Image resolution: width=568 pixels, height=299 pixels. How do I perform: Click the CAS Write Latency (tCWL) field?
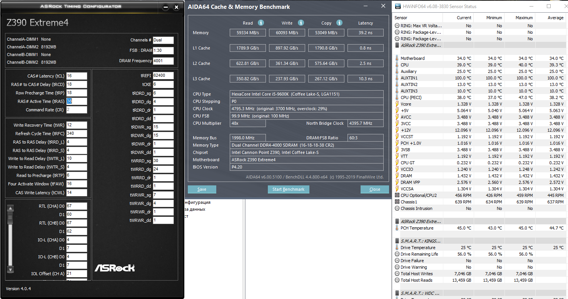click(77, 193)
